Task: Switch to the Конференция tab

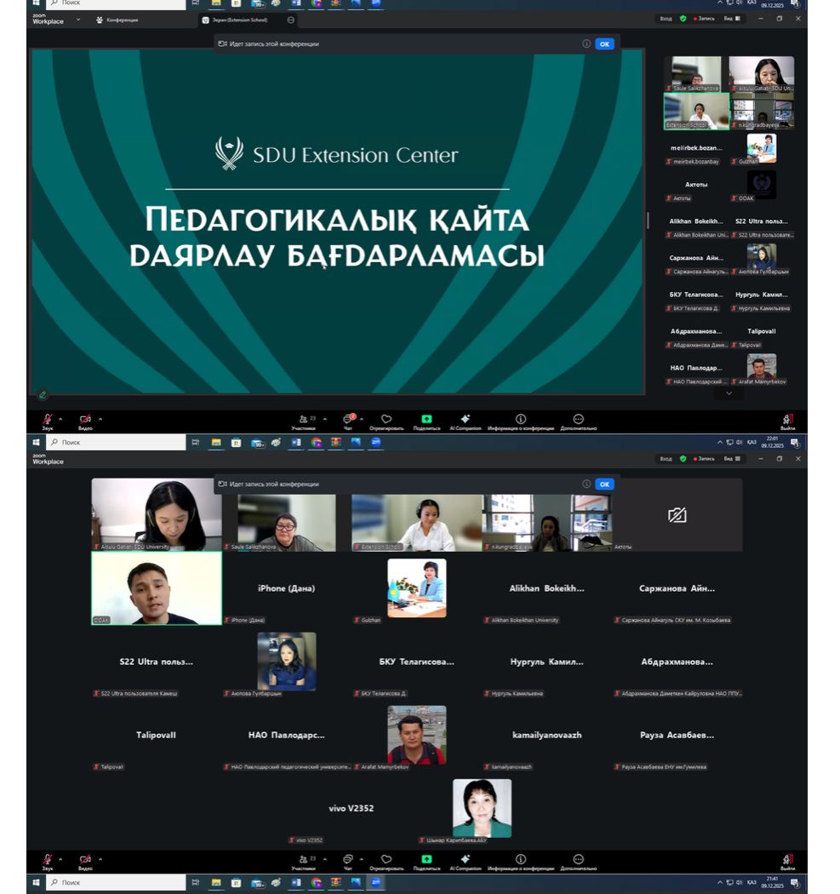Action: click(x=117, y=20)
